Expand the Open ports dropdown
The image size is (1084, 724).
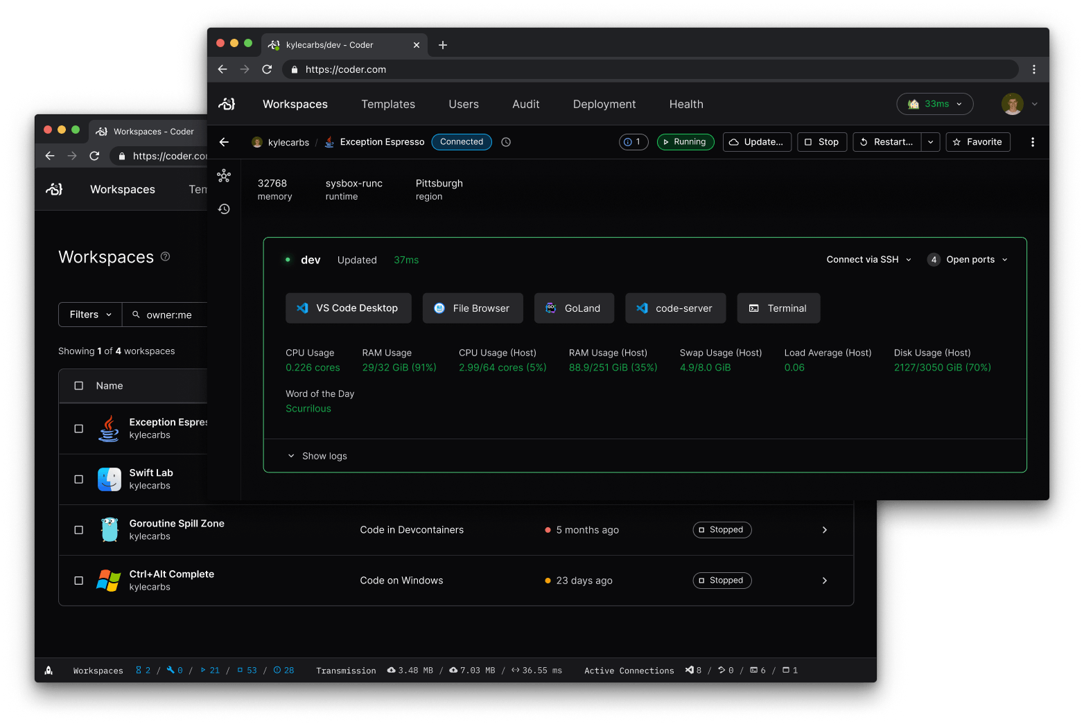click(x=968, y=260)
